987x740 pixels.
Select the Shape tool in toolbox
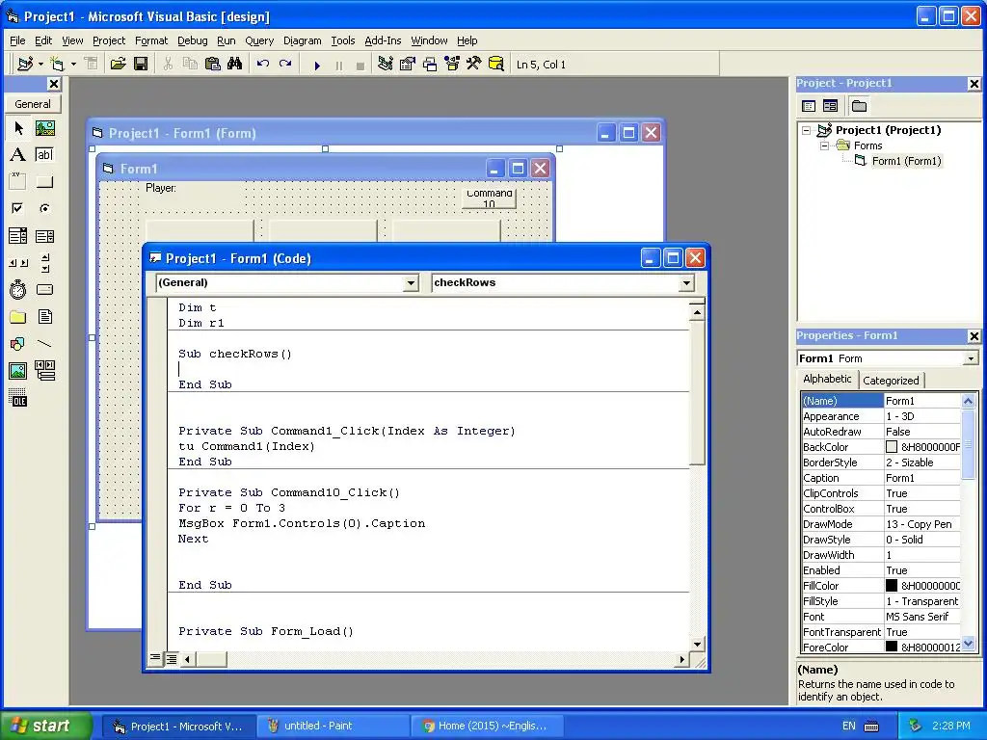point(18,344)
